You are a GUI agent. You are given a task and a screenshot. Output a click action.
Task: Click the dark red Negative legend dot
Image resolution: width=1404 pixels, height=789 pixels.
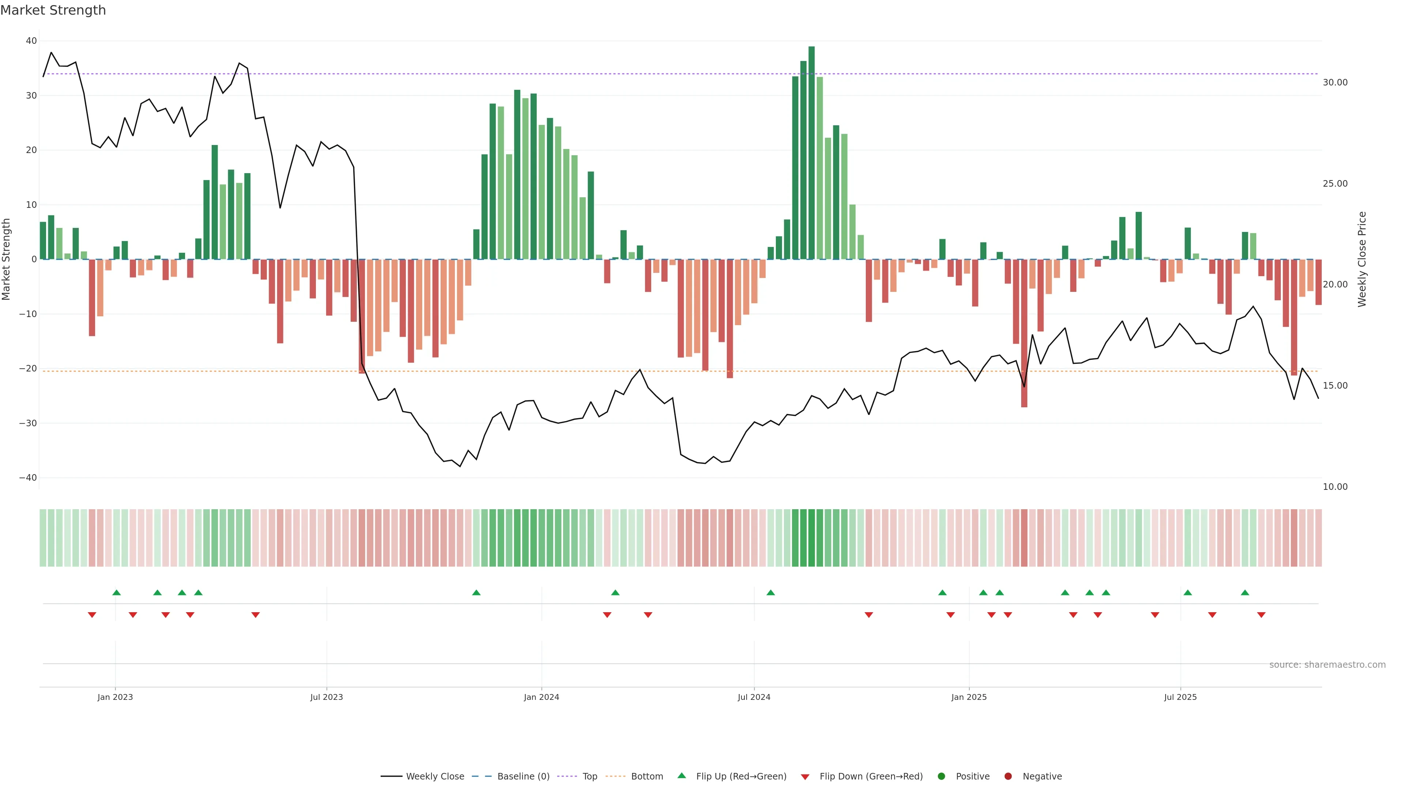pyautogui.click(x=1008, y=777)
